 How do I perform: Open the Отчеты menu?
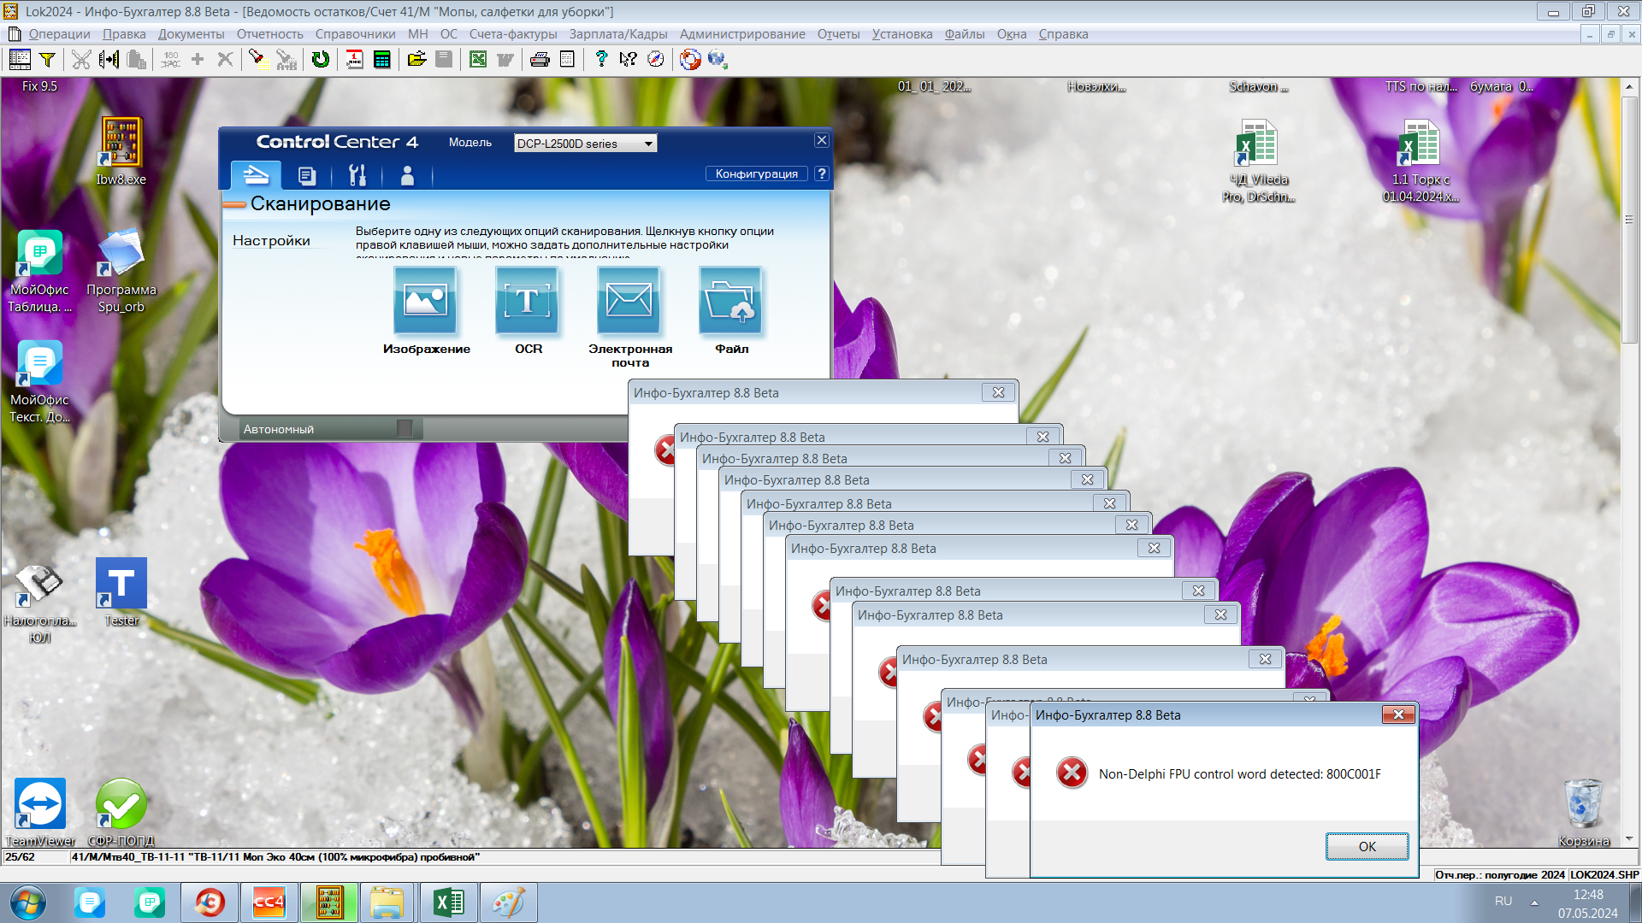[838, 34]
